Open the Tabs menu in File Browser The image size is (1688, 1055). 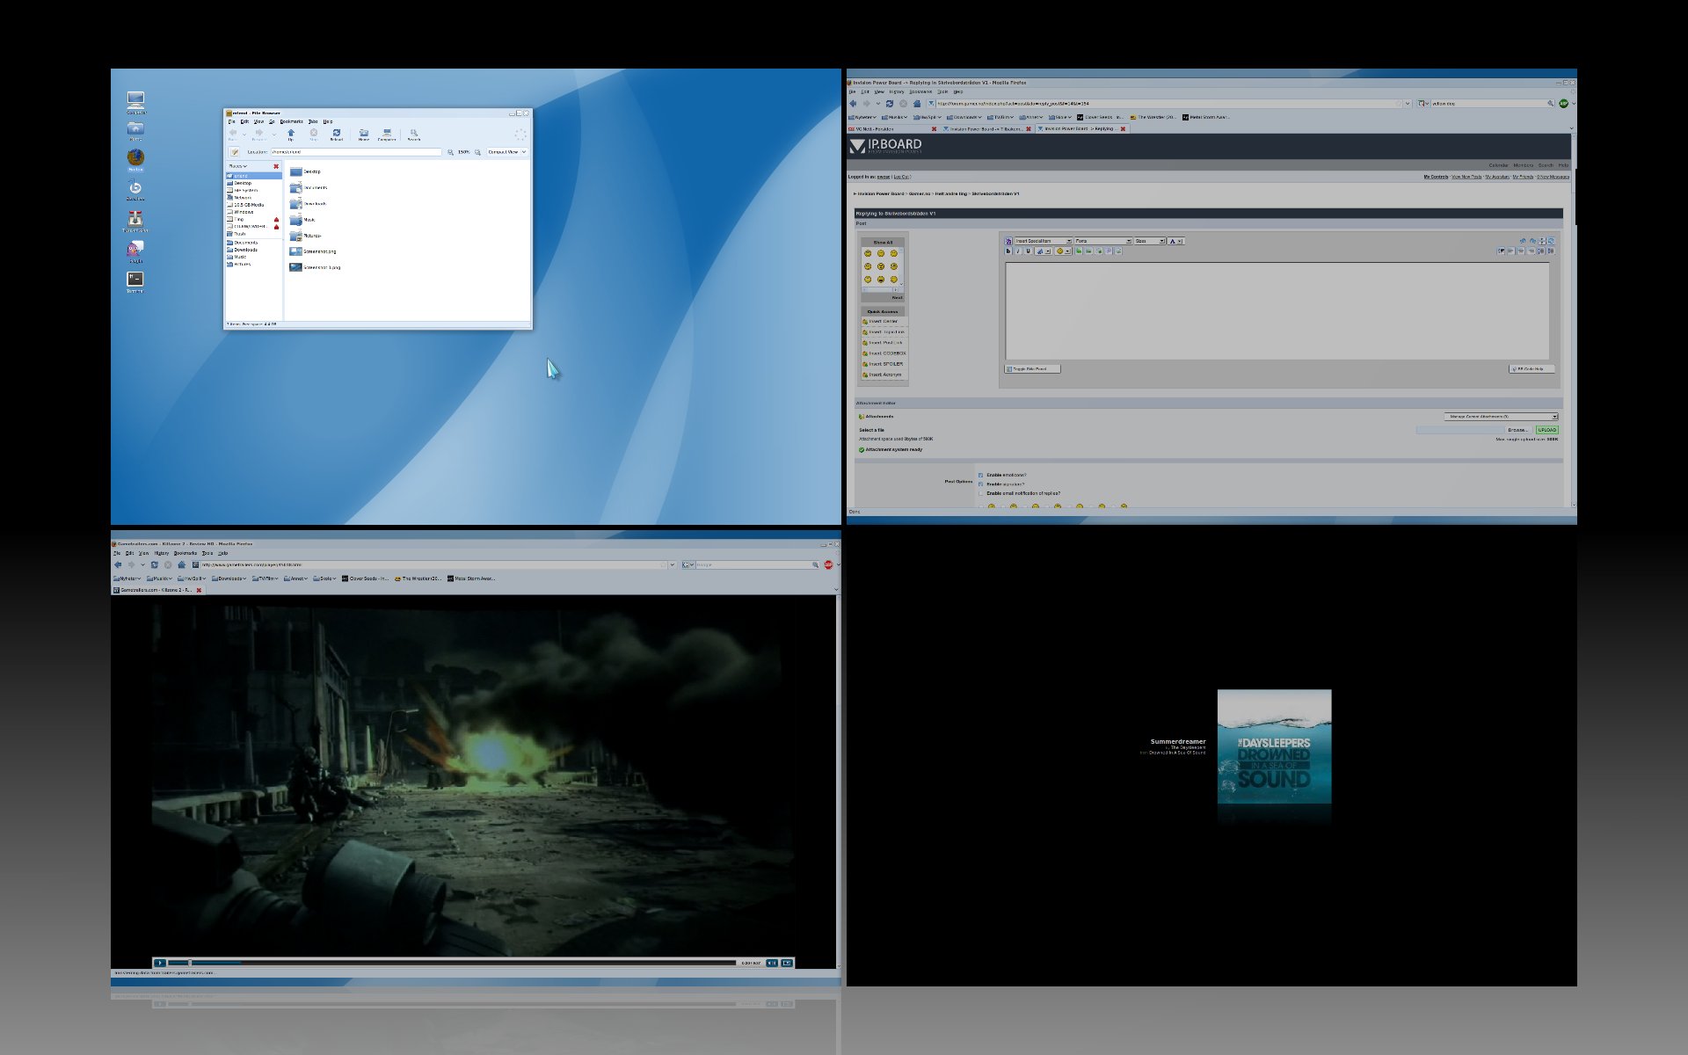tap(312, 121)
